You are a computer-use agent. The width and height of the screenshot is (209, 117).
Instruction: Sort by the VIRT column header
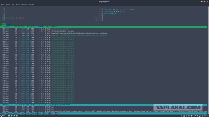(x=23, y=27)
